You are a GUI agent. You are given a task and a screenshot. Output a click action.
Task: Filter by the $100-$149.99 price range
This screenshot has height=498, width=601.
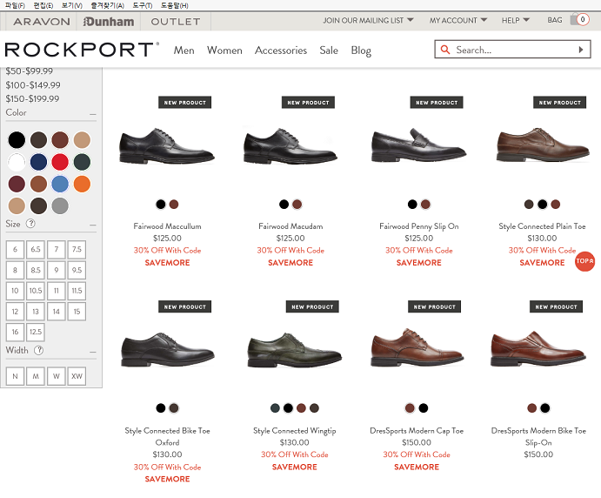pos(33,84)
